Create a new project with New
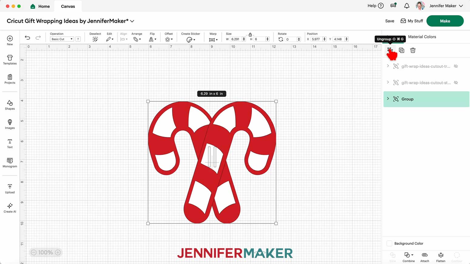Image resolution: width=470 pixels, height=264 pixels. (x=10, y=40)
